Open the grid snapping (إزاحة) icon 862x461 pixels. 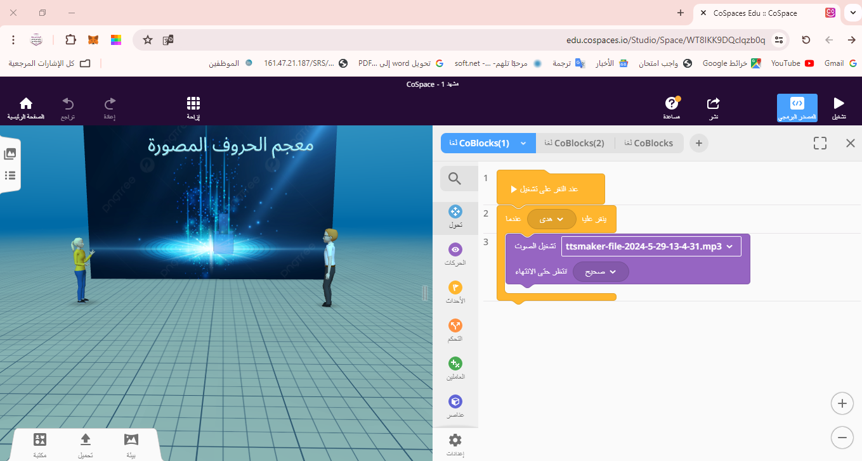[x=193, y=107]
